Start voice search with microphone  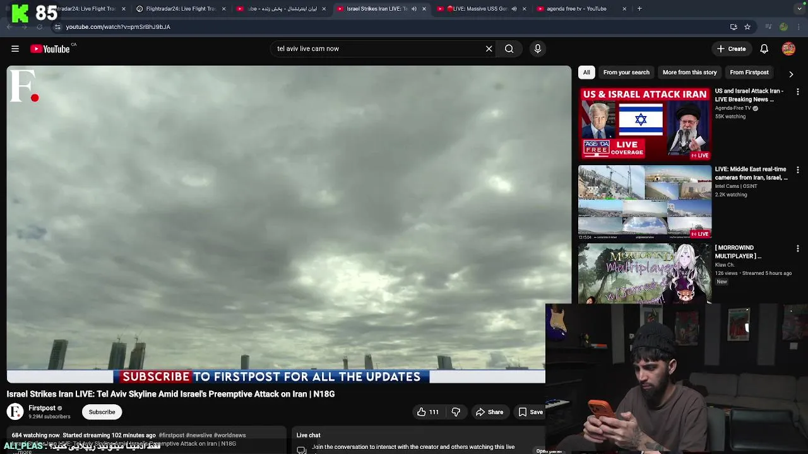coord(538,49)
